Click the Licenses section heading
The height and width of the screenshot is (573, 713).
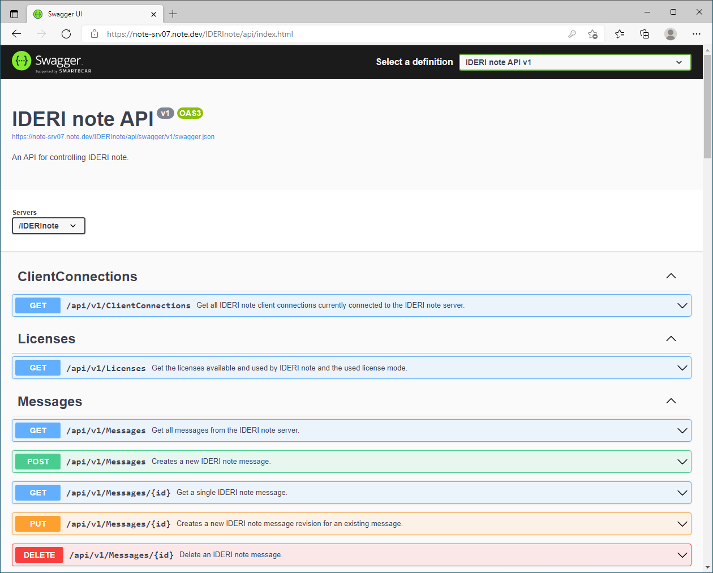point(46,339)
